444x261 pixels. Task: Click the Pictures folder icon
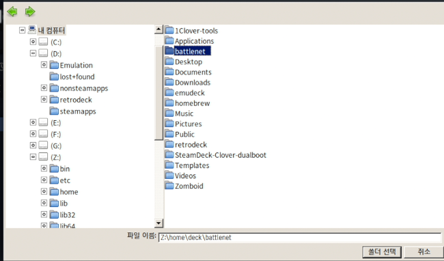pos(169,124)
